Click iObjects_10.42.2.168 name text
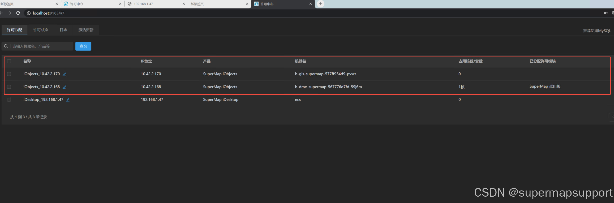 pos(42,87)
